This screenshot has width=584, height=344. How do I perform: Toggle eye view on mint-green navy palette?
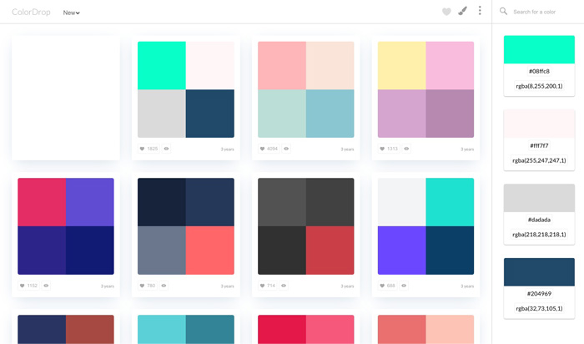[x=167, y=149]
